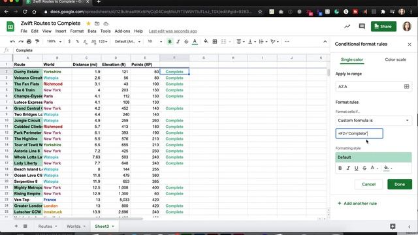Format as percent icon
Screen dimensions: 418x235
pyautogui.click(x=77, y=42)
